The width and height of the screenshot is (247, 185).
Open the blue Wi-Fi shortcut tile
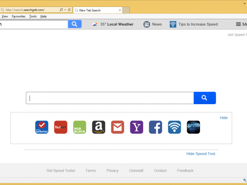[x=174, y=127]
